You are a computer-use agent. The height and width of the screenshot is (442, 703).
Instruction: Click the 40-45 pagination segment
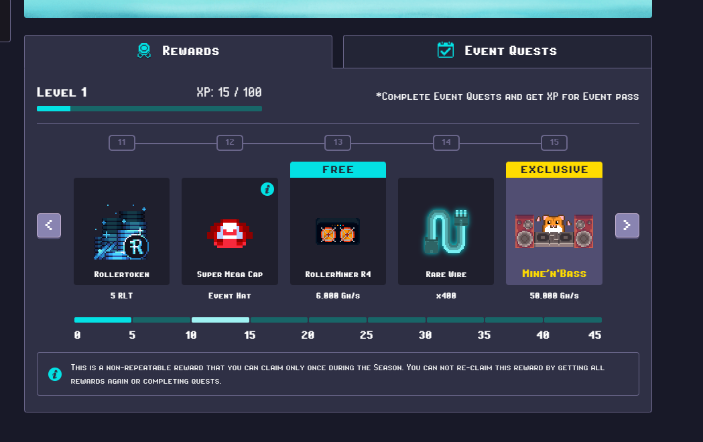coord(572,320)
